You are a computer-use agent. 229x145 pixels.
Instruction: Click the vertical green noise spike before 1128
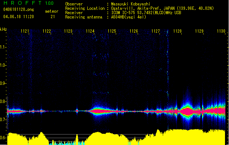(x=167, y=79)
